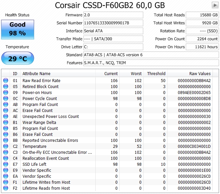Click the status orb for Raw Read Error Rate
Viewport: 220px width, 194px height.
6,80
